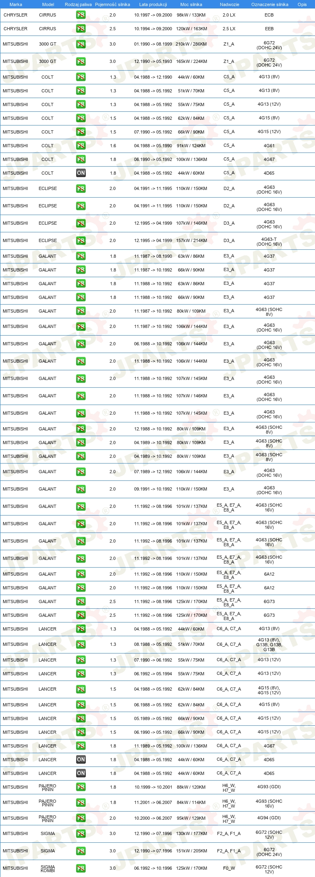The height and width of the screenshot is (877, 315).
Task: Click PB icon in Galant 07.1989 -> 12.1992 row
Action: pos(81,472)
